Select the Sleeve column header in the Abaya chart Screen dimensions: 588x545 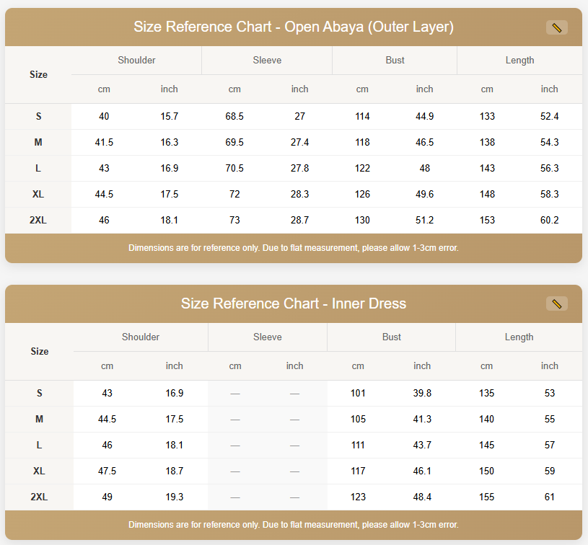point(266,61)
